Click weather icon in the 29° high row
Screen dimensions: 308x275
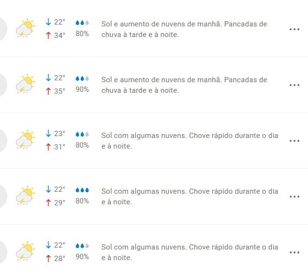coord(26,195)
